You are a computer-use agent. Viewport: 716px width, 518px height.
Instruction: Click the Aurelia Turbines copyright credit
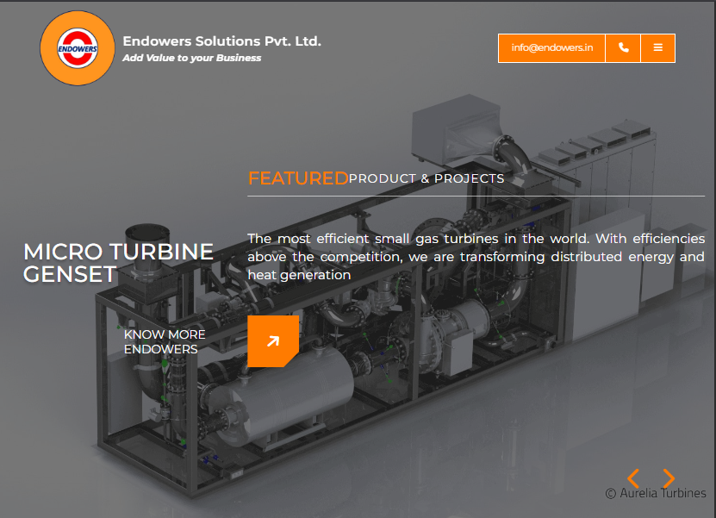click(655, 494)
